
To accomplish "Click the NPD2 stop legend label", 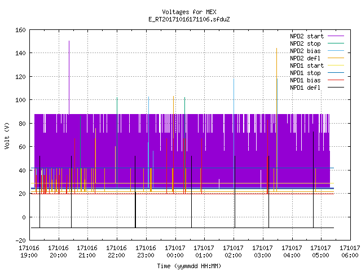I will [x=305, y=43].
